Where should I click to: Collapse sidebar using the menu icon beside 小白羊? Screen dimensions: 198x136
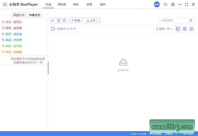pyautogui.click(x=5, y=4)
